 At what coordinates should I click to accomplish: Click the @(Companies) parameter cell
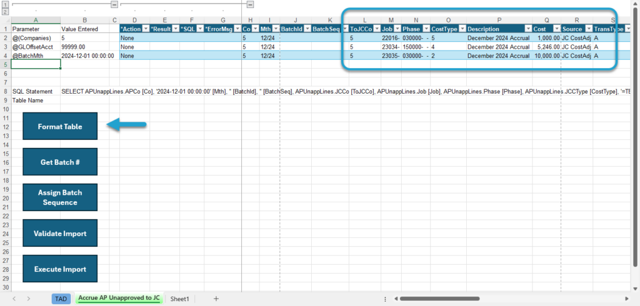point(36,37)
